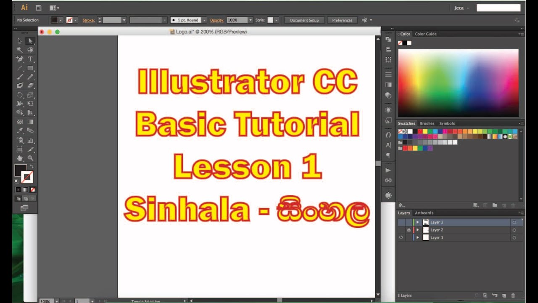The width and height of the screenshot is (538, 303).
Task: Open the stroke weight dropdown
Action: point(124,20)
